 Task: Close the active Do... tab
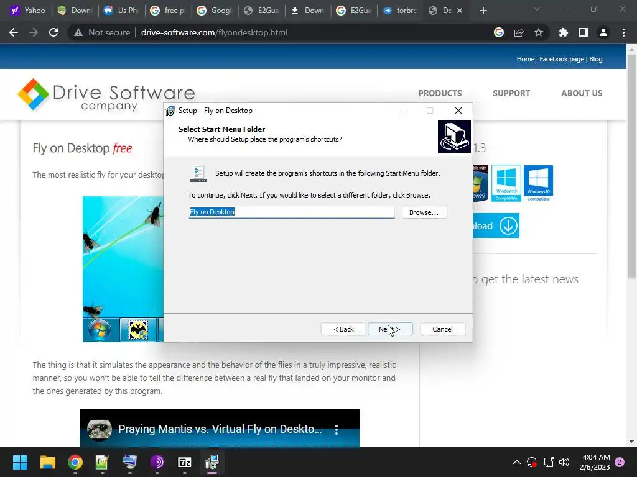click(x=460, y=11)
